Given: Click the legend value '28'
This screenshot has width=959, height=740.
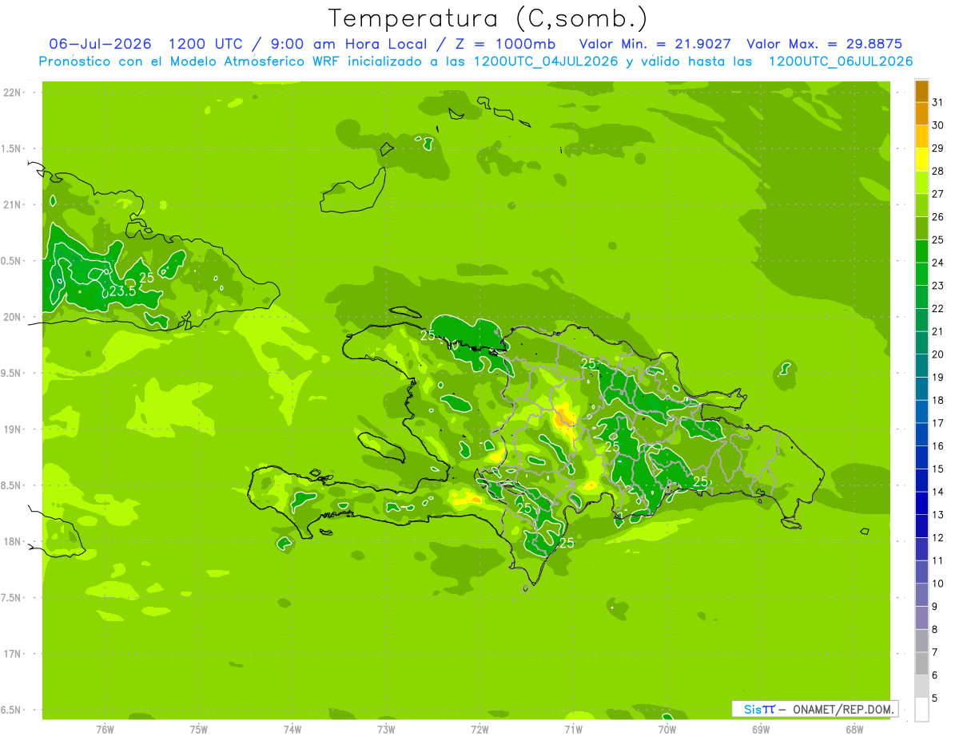Looking at the screenshot, I should coord(937,171).
